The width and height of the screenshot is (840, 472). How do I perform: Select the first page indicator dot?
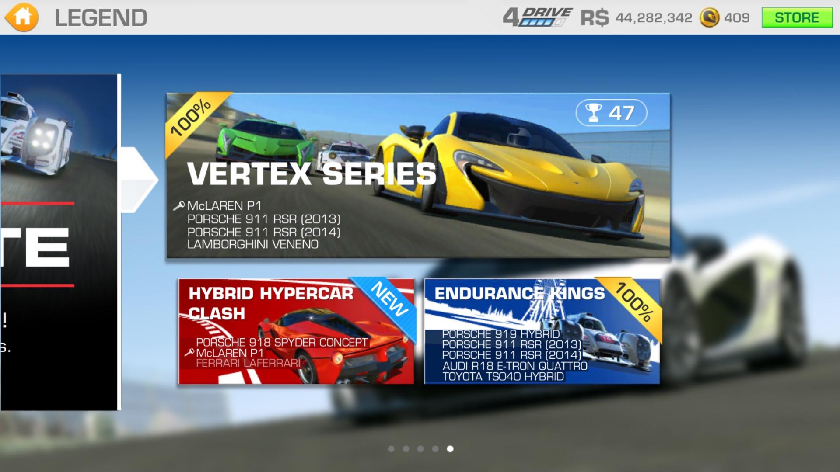391,449
